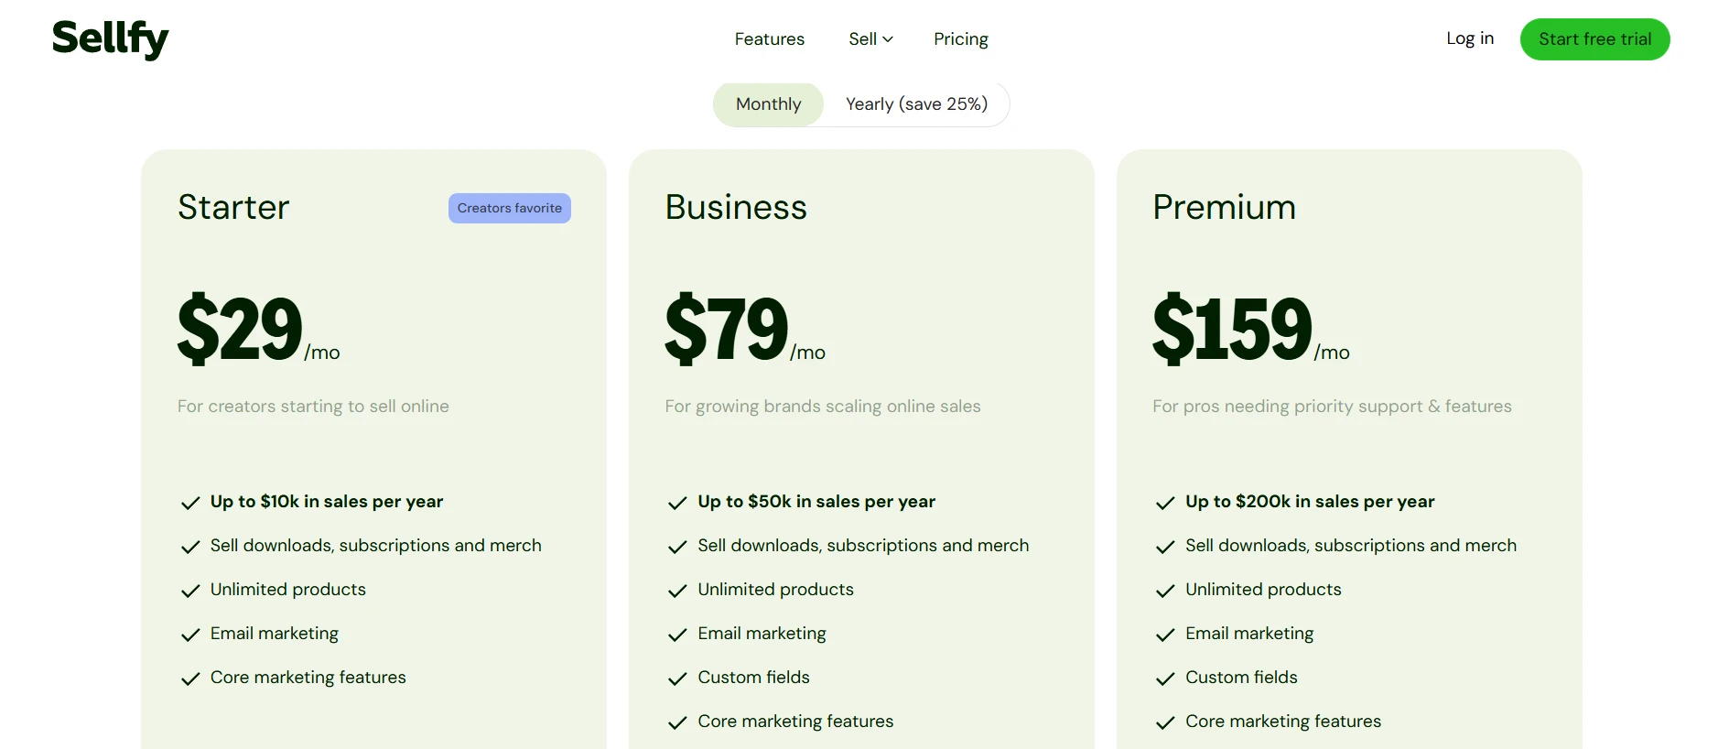Screen dimensions: 1729x749
Task: Click the checkmark beside Premium's $200k sales feature
Action: pyautogui.click(x=1164, y=503)
